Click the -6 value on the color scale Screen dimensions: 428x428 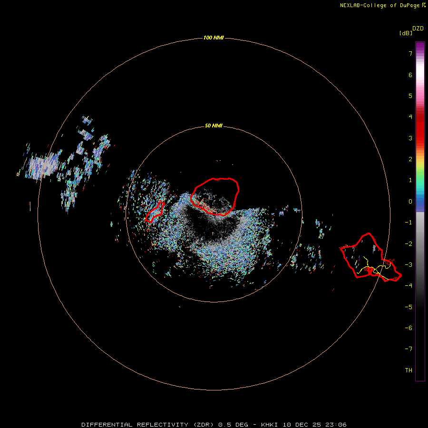[409, 328]
